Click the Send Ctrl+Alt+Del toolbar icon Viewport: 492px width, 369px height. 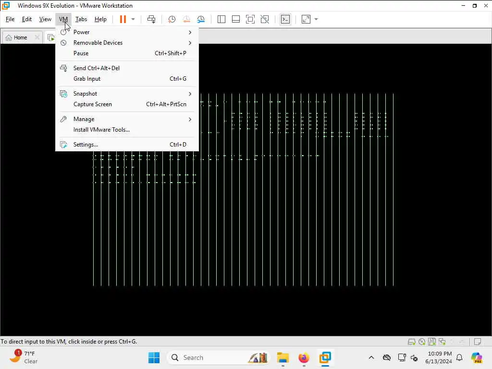pos(151,19)
